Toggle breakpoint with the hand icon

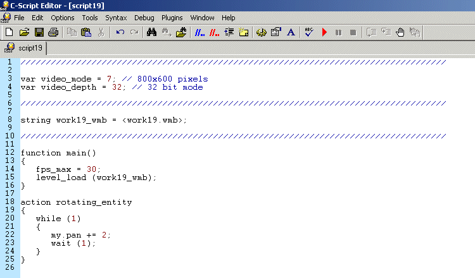(x=400, y=32)
